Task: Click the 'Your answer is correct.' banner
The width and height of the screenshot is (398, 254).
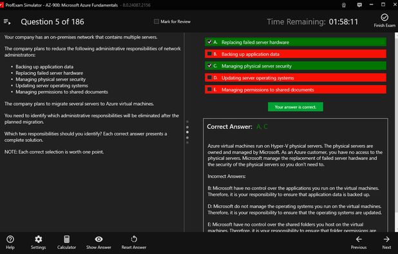Action: (296, 107)
